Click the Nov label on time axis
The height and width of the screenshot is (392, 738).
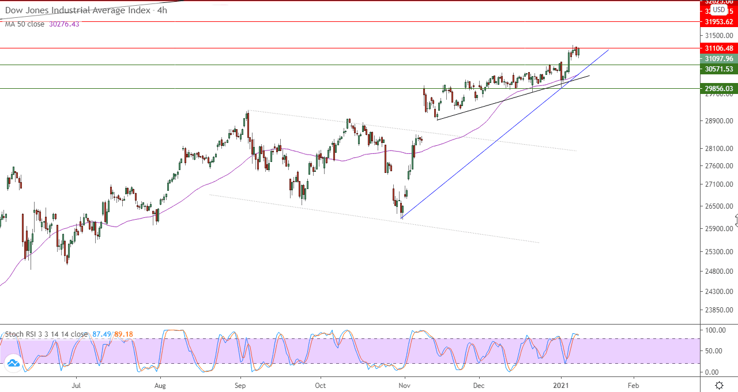[x=405, y=385]
